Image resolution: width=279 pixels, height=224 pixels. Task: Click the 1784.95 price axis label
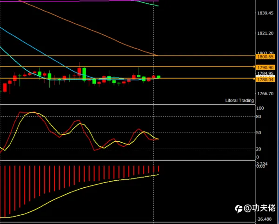[x=266, y=73]
